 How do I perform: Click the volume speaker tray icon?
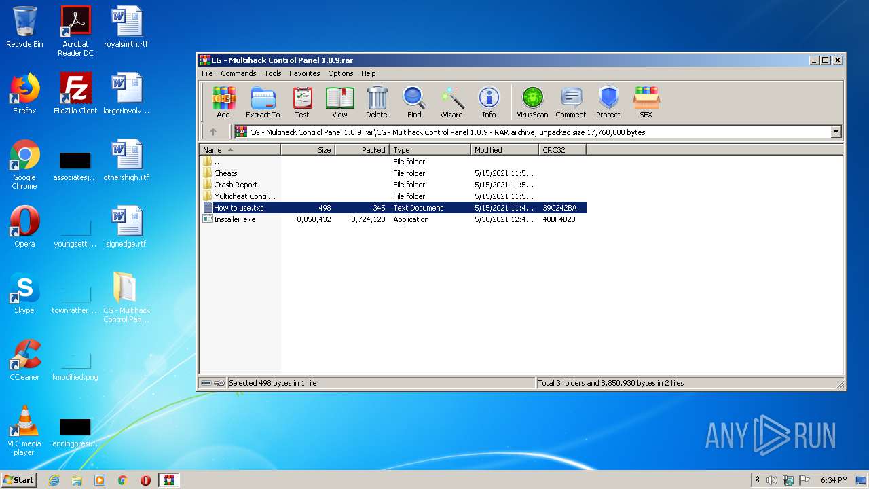[772, 480]
